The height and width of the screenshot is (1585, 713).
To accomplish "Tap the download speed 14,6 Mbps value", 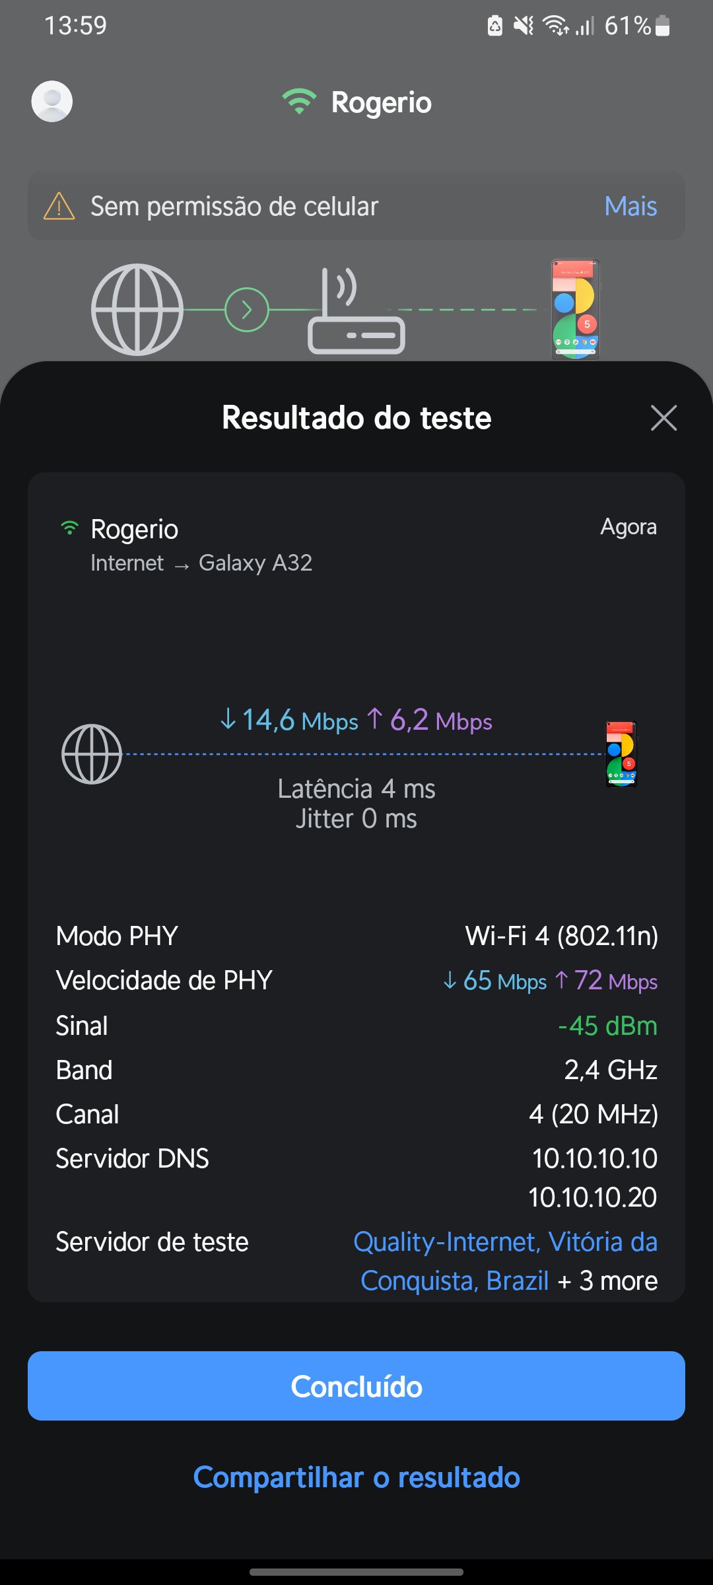I will [290, 720].
